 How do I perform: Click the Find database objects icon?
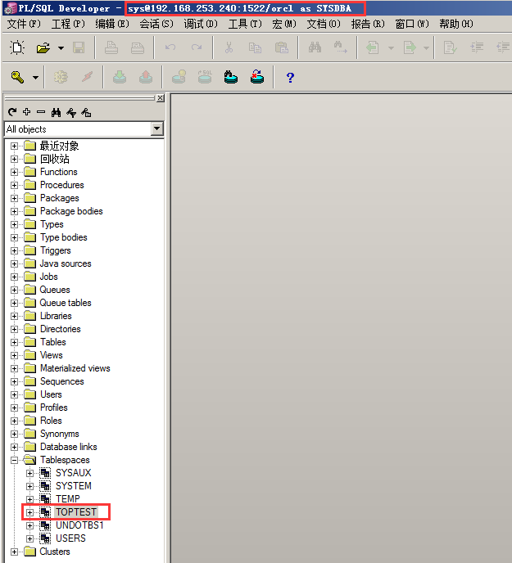tap(230, 77)
